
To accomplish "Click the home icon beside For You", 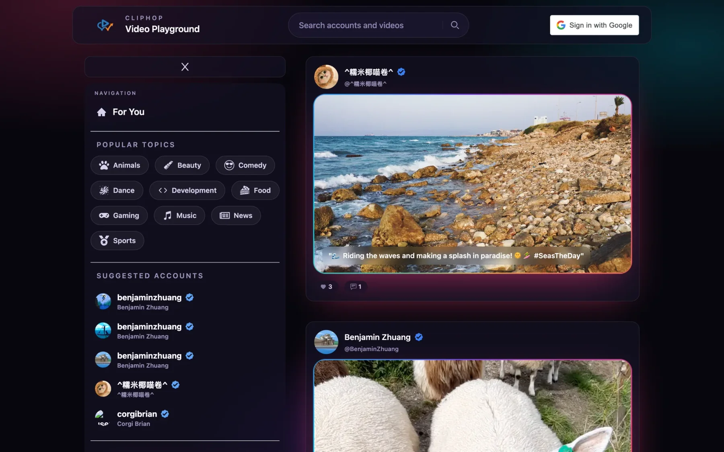I will click(101, 112).
